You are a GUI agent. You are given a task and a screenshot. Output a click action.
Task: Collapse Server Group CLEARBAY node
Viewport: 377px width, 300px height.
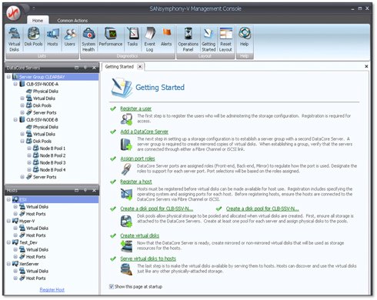pos(8,77)
